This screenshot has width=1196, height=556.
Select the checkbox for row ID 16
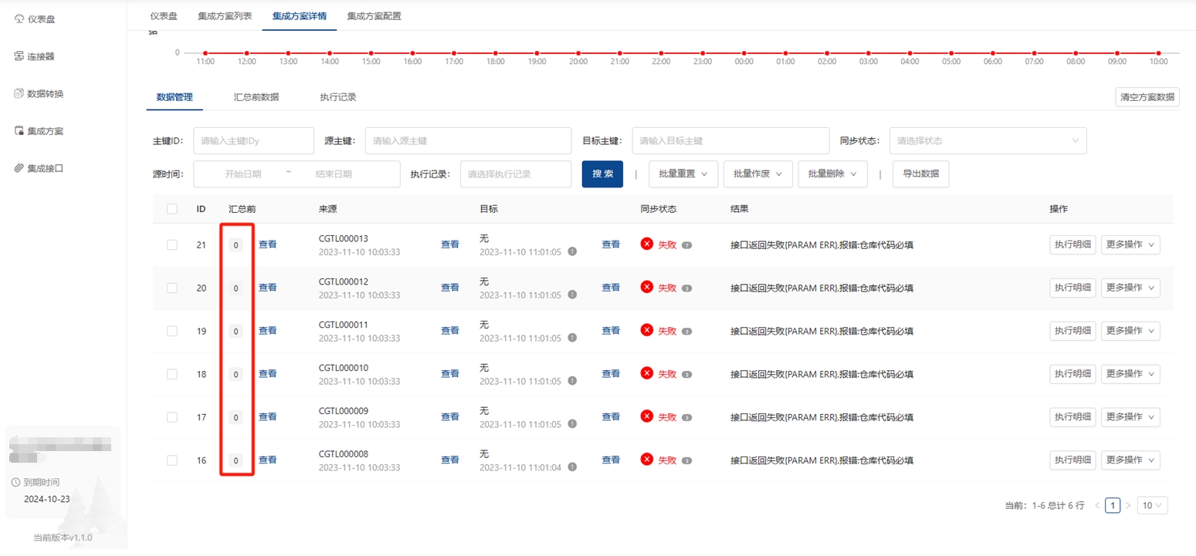click(172, 460)
